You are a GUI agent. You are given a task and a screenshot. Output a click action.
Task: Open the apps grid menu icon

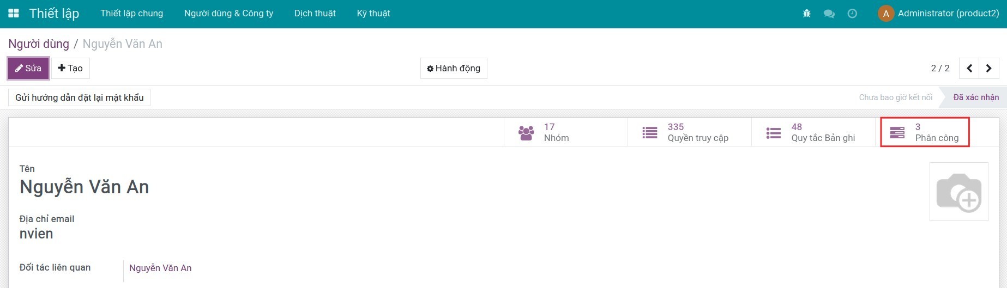14,13
